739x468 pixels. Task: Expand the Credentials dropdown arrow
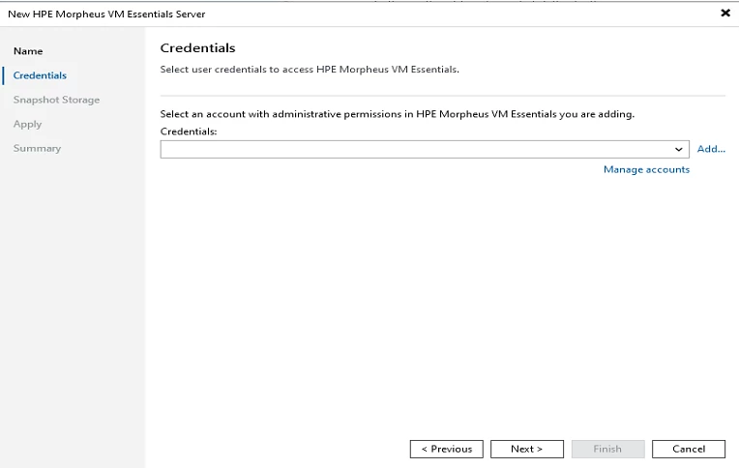[680, 150]
